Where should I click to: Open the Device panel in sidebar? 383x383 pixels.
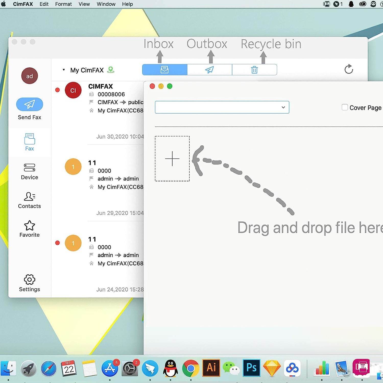[x=29, y=171]
